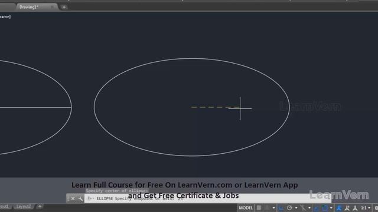
Task: Click into the ELLIPSE command input field
Action: 207,198
